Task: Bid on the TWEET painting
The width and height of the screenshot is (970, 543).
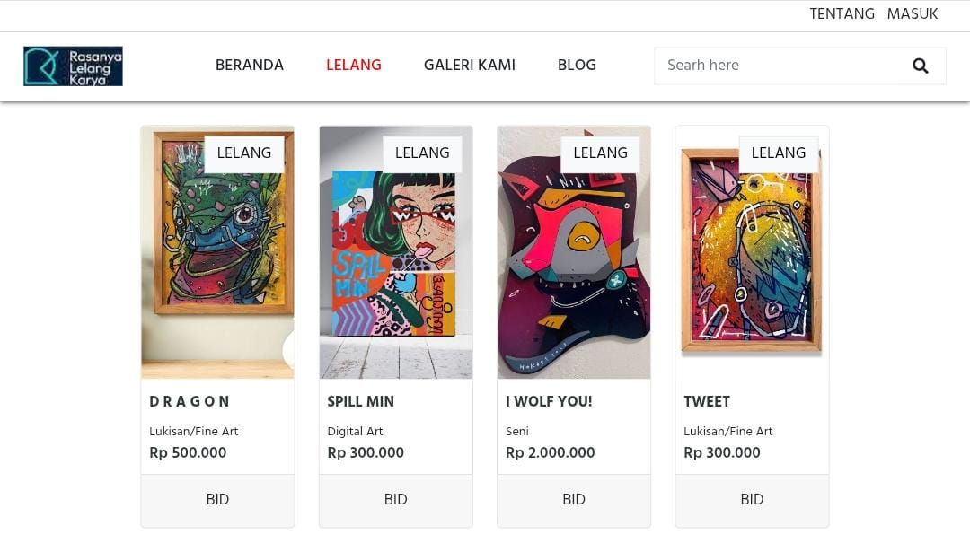Action: 751,499
